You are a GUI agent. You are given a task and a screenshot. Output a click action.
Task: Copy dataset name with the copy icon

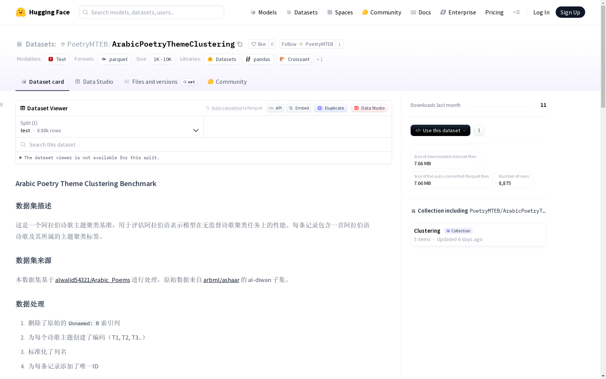click(x=240, y=44)
